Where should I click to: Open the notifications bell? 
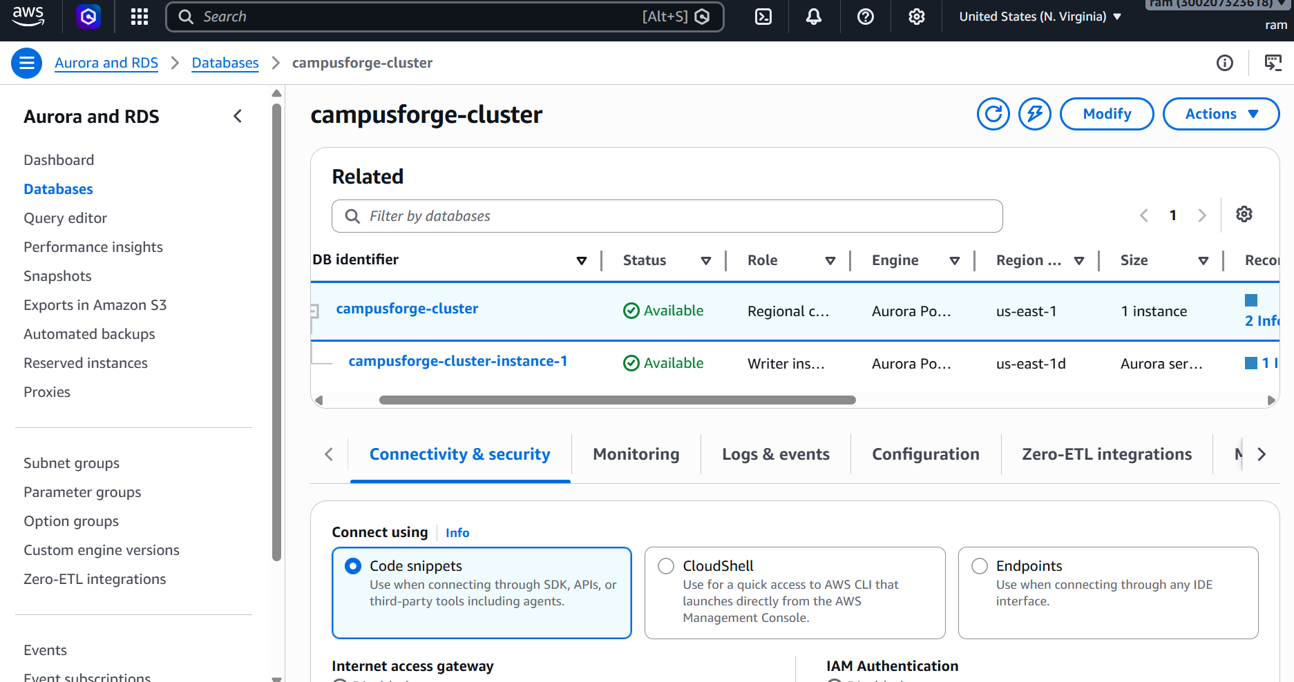pos(814,17)
